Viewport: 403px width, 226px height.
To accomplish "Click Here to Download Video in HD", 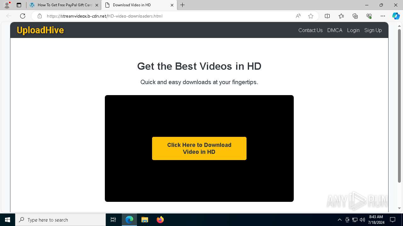I will click(x=199, y=148).
